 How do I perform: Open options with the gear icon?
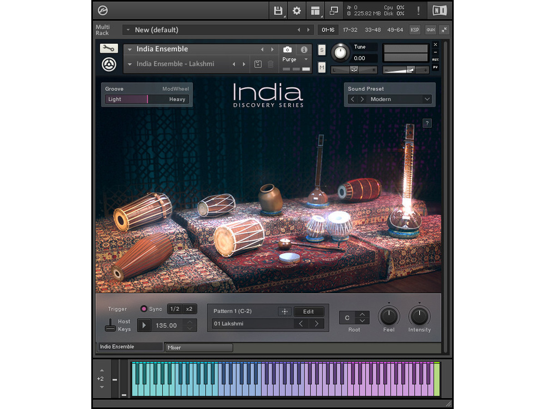pos(297,10)
